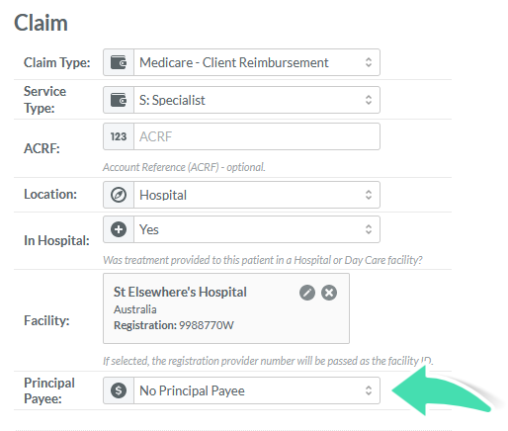Click the Claim Type dropdown arrows
Viewport: 508px width, 431px height.
[369, 62]
